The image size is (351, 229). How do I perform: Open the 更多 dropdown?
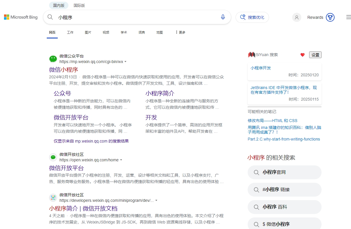pos(180,32)
